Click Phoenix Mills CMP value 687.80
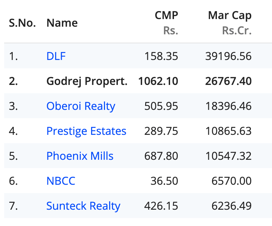Screen dimensions: 272x226 (161, 156)
